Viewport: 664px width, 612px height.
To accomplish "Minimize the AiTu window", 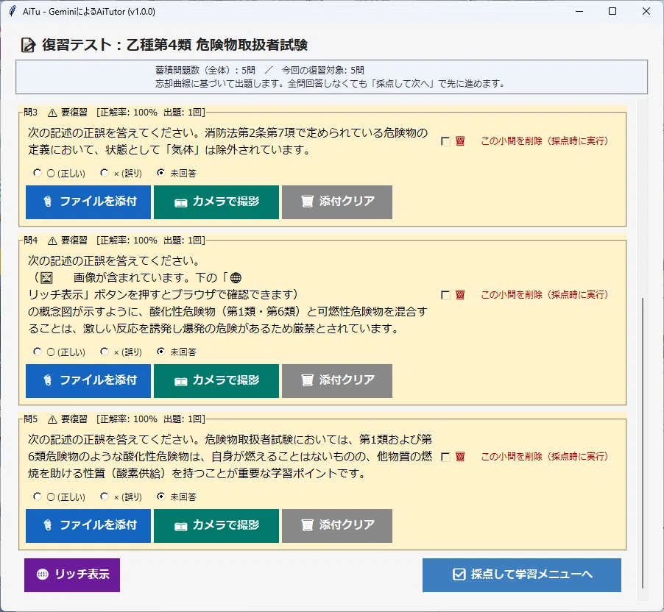I will pyautogui.click(x=579, y=11).
